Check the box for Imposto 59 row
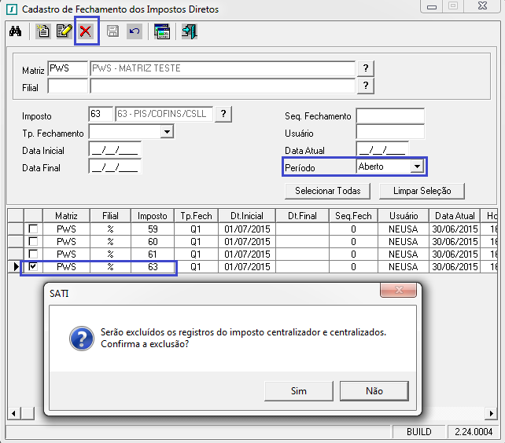The height and width of the screenshot is (443, 505). [33, 229]
